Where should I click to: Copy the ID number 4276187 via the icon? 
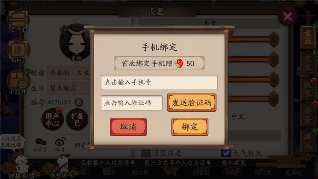point(79,102)
